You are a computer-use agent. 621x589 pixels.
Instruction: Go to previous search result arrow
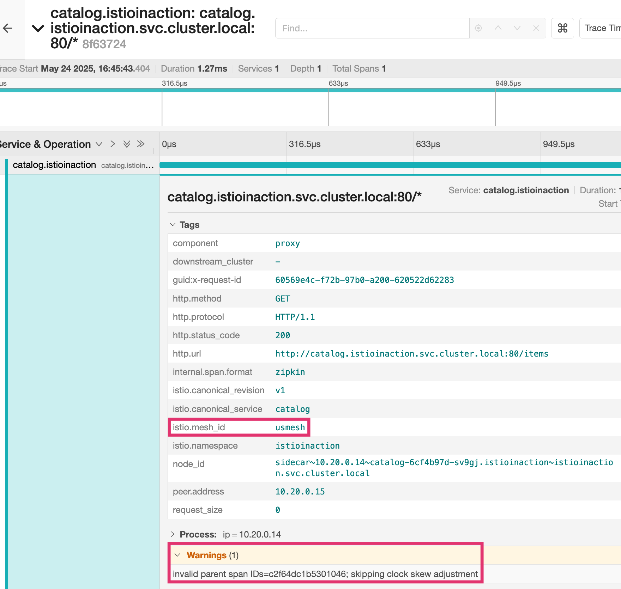(x=498, y=28)
